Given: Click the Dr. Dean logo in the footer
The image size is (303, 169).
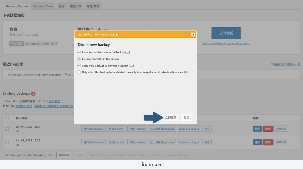Looking at the screenshot, I should point(151,164).
